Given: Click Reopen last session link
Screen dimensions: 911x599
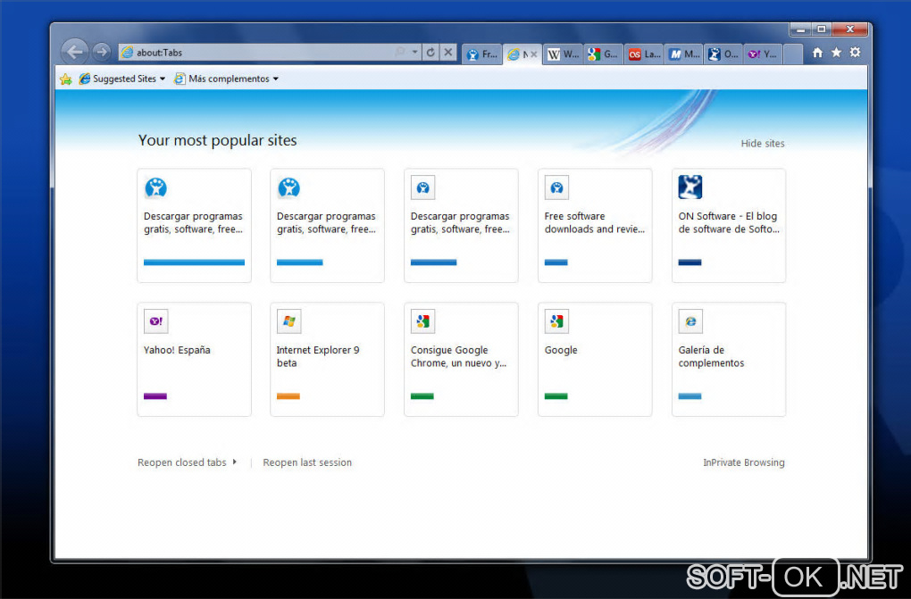Looking at the screenshot, I should 307,462.
